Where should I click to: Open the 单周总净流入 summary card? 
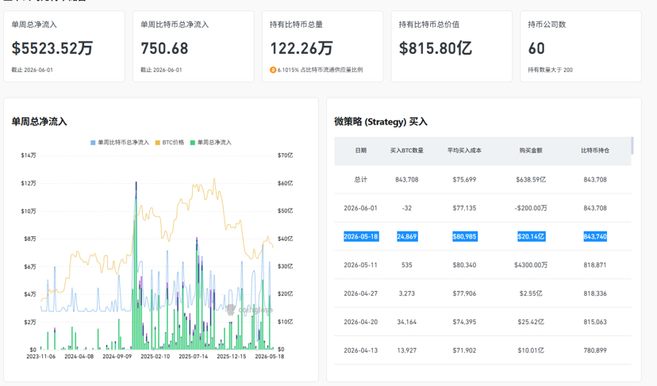pos(64,47)
